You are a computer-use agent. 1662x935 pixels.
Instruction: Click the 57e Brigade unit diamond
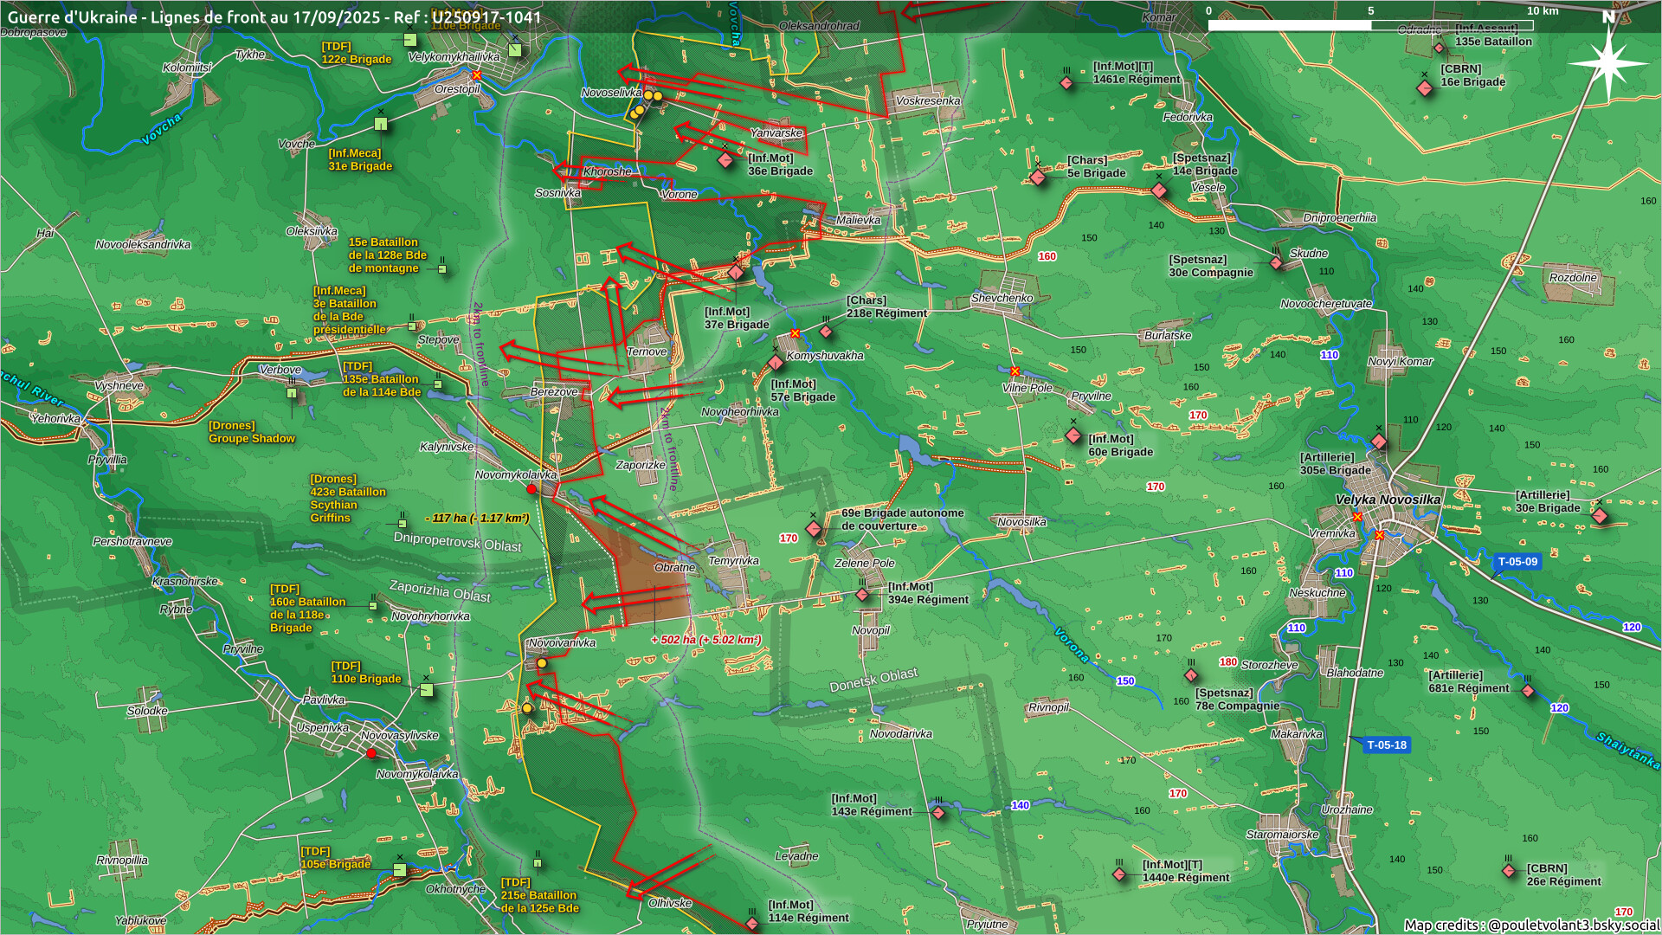776,363
